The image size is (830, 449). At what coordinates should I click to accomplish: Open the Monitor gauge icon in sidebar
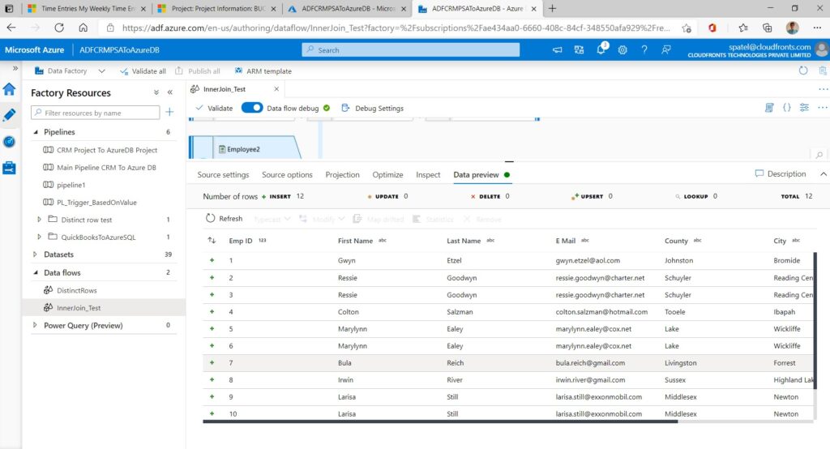(10, 141)
